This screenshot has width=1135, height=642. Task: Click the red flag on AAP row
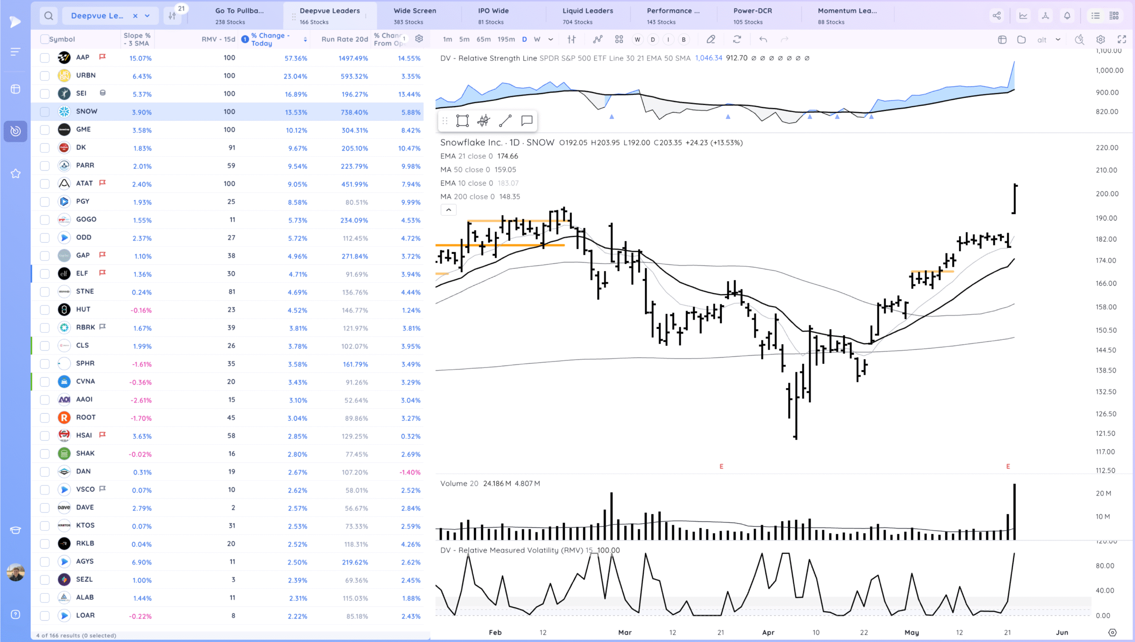[x=102, y=57]
